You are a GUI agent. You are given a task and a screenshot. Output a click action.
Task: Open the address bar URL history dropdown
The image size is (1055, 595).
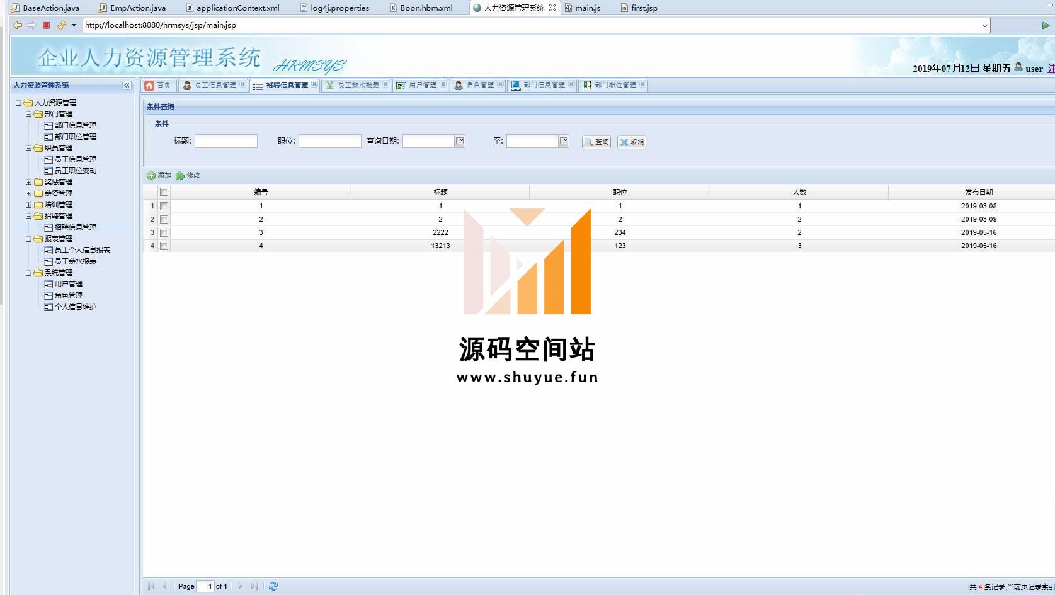pyautogui.click(x=984, y=25)
